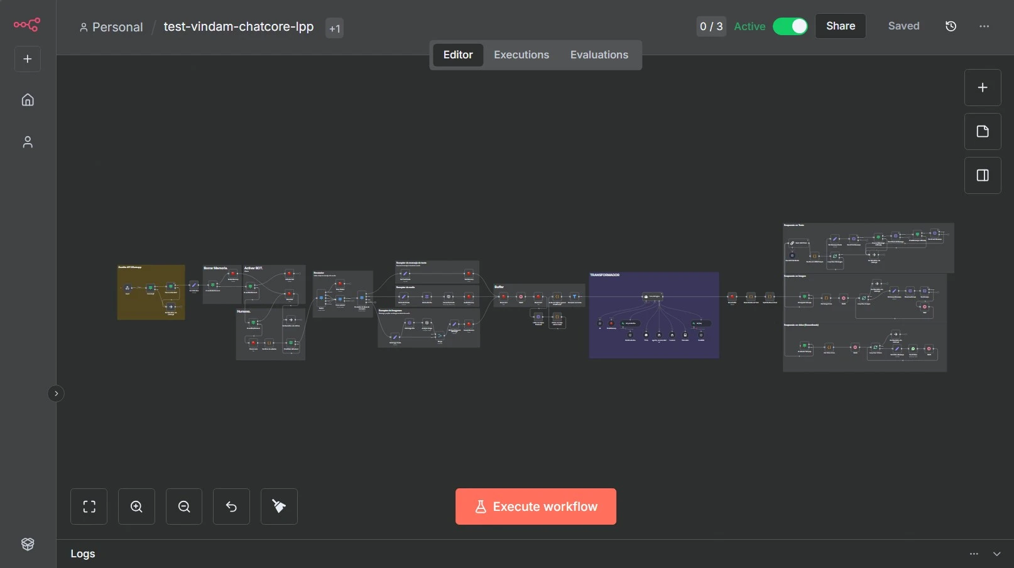The width and height of the screenshot is (1014, 568).
Task: Click the plus icon in left sidebar
Action: coord(28,59)
